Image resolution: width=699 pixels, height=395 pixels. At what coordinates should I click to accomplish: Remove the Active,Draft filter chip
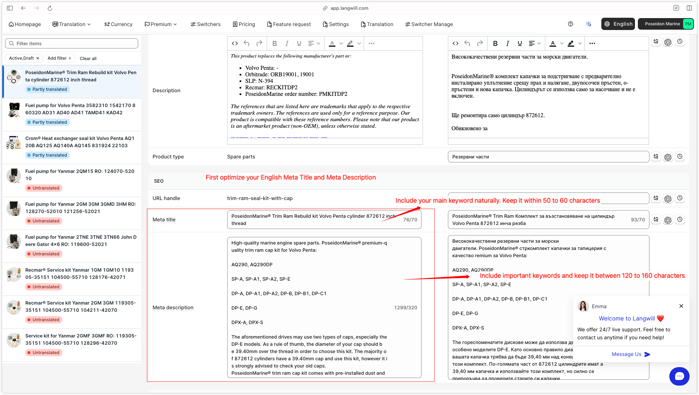point(38,58)
